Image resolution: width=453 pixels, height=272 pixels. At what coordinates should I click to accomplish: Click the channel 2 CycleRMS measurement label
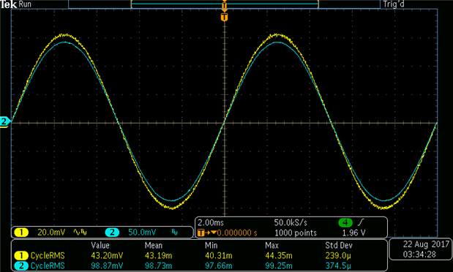pyautogui.click(x=48, y=266)
